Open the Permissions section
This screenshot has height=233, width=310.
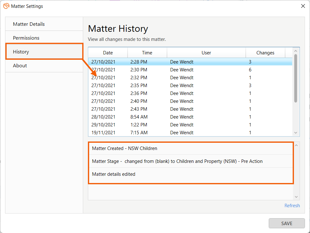(44, 38)
